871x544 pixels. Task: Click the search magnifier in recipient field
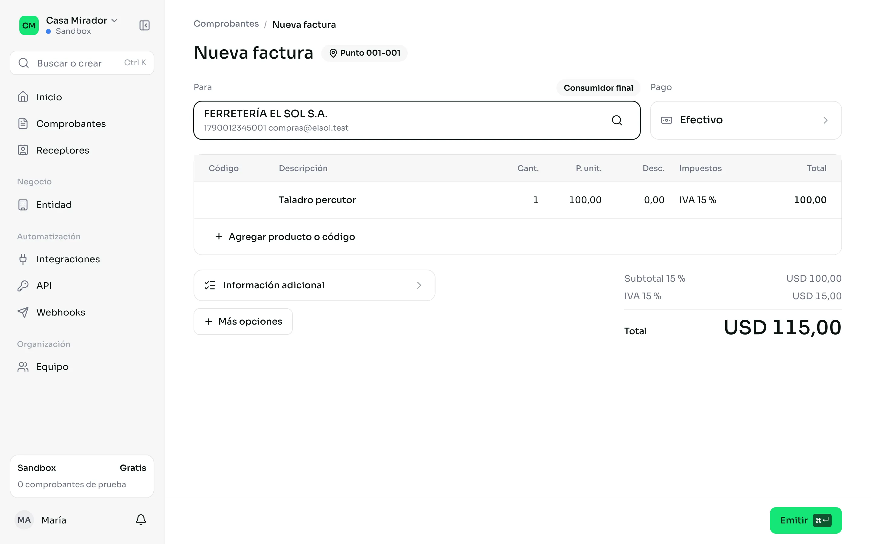[x=617, y=120]
